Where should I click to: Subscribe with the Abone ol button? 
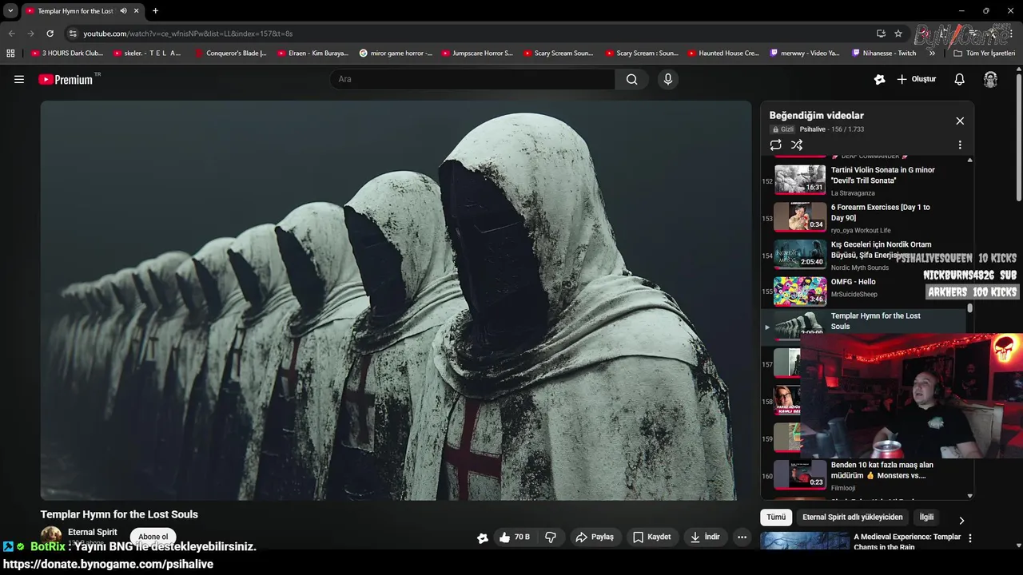pos(153,537)
